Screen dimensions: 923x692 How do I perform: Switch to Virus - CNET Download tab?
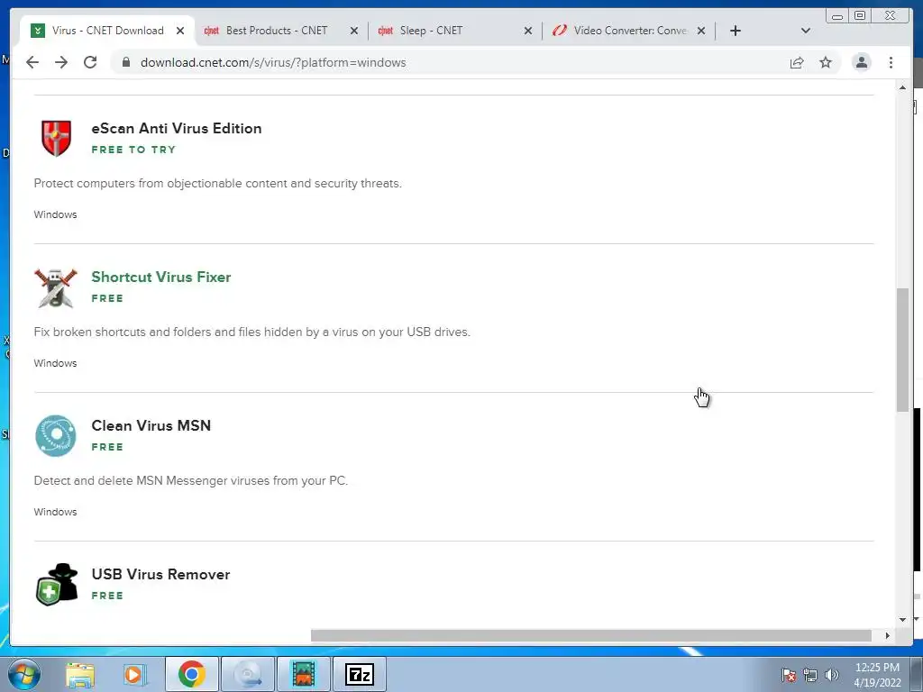[108, 31]
